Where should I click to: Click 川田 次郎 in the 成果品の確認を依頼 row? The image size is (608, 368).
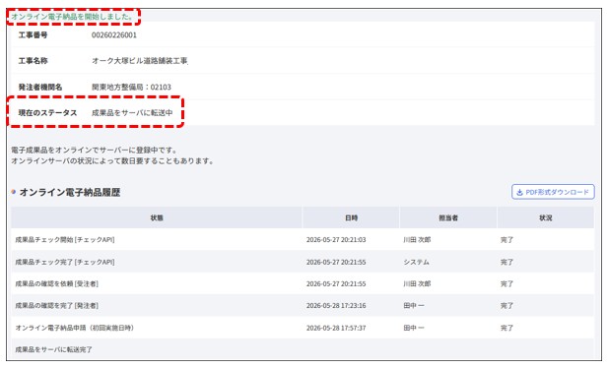coord(417,284)
